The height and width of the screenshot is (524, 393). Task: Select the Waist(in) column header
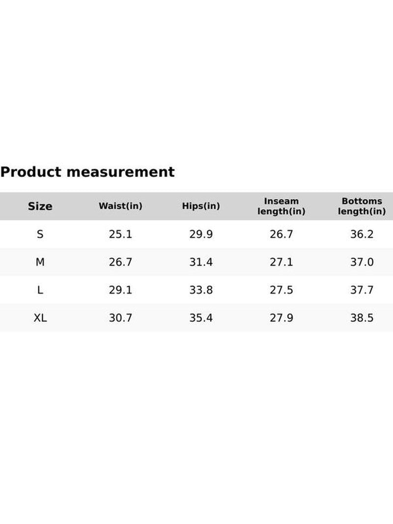click(120, 206)
